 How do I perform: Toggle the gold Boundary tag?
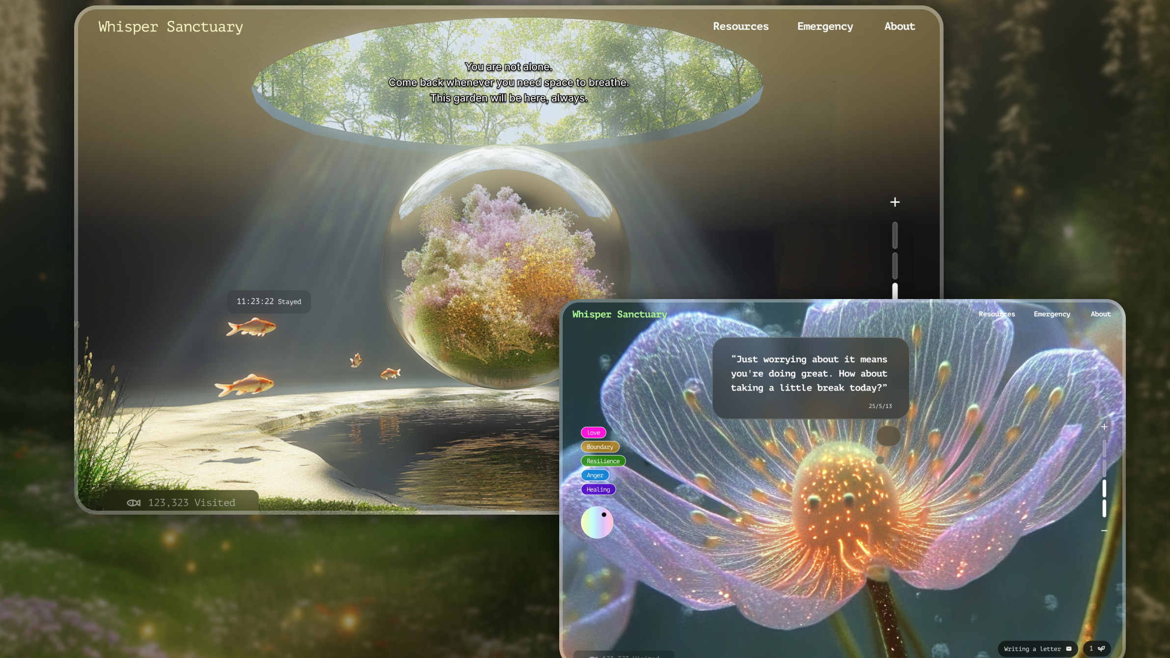600,447
